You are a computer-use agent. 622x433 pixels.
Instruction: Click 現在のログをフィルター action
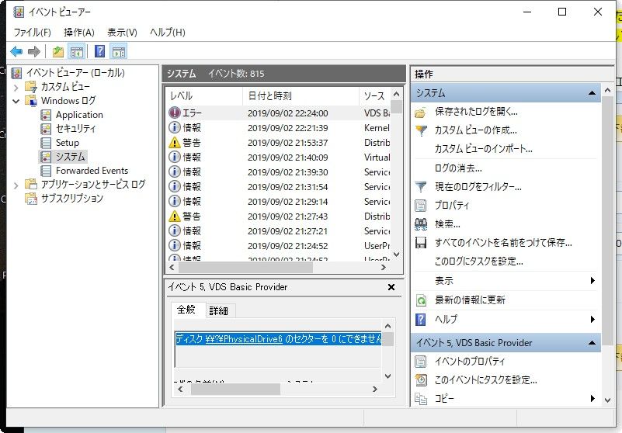[478, 186]
